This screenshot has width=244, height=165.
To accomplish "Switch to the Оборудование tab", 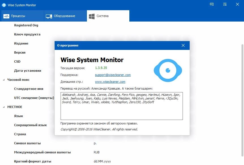I will coord(65,16).
